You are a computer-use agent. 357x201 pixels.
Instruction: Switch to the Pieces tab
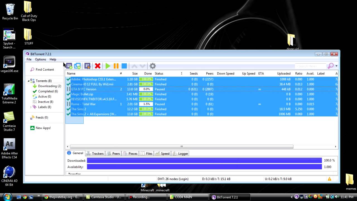[x=130, y=154]
